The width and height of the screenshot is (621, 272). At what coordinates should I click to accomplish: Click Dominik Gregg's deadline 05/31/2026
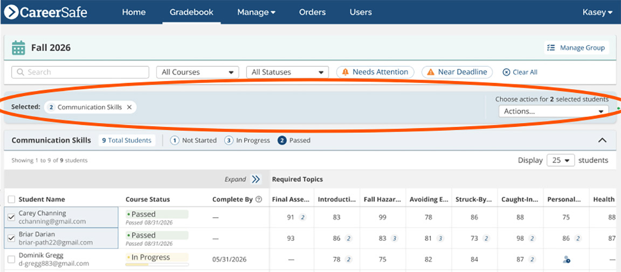coord(229,259)
